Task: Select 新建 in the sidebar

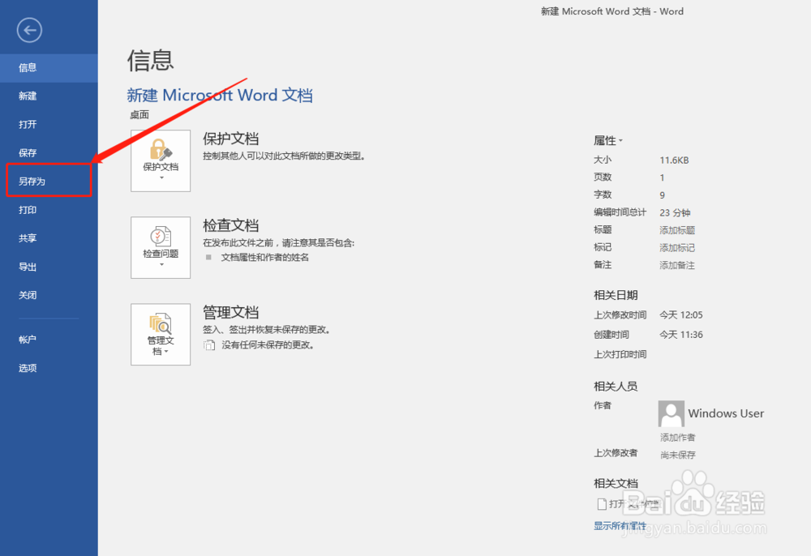Action: (x=49, y=96)
